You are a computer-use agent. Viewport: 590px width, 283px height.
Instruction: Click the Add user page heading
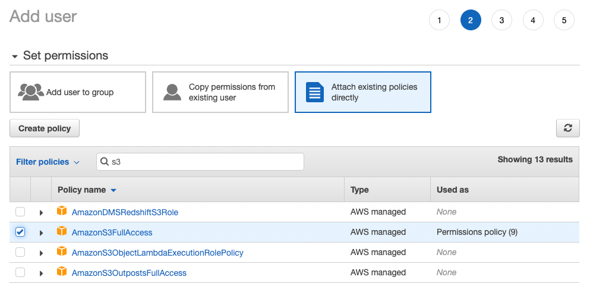click(x=43, y=17)
